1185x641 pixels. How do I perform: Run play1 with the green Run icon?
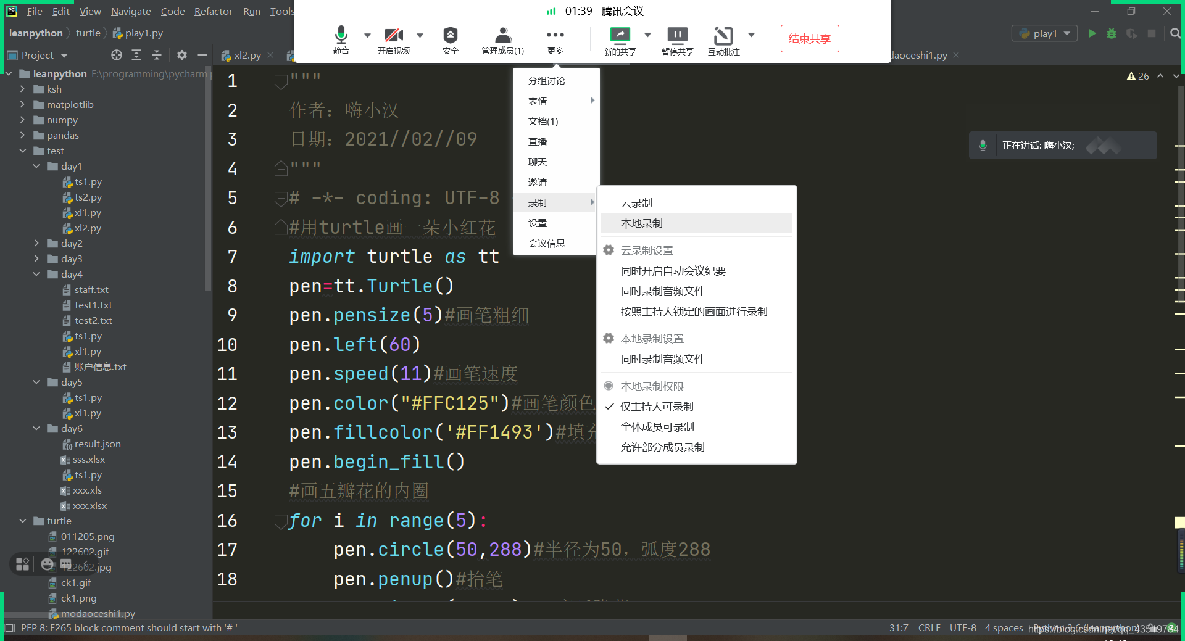point(1091,33)
